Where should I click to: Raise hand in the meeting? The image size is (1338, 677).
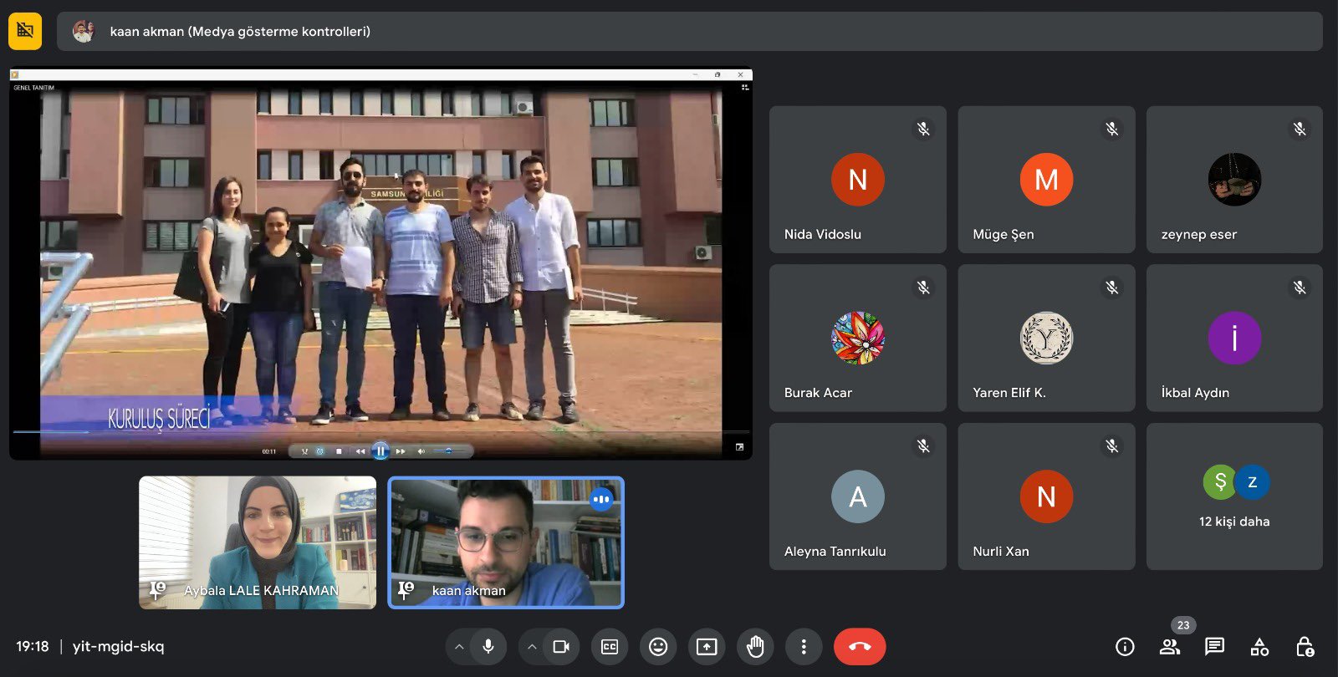click(x=755, y=647)
